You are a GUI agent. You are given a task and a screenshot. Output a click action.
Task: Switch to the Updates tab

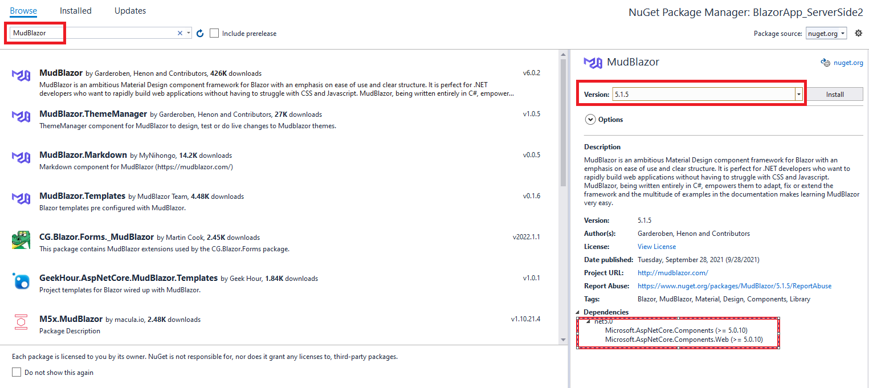tap(130, 11)
